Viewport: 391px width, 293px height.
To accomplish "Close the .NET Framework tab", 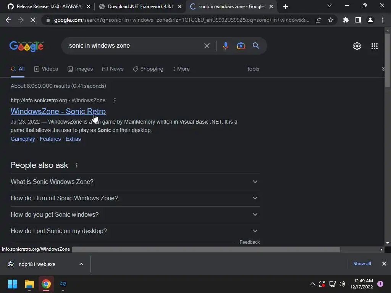I will [180, 7].
